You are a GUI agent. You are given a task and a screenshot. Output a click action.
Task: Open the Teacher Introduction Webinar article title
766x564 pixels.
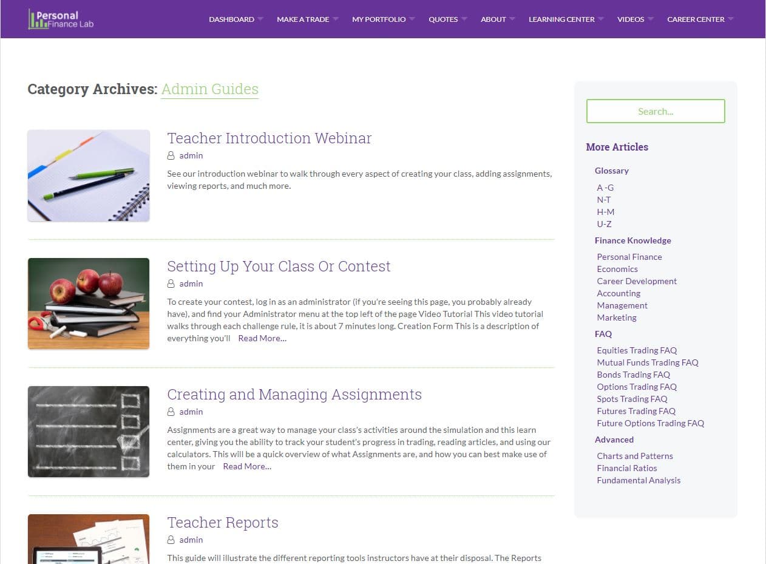[x=269, y=138]
